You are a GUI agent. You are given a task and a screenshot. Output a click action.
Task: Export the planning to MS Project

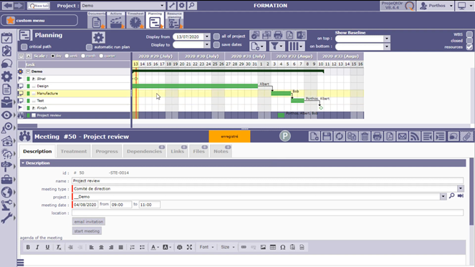[301, 35]
